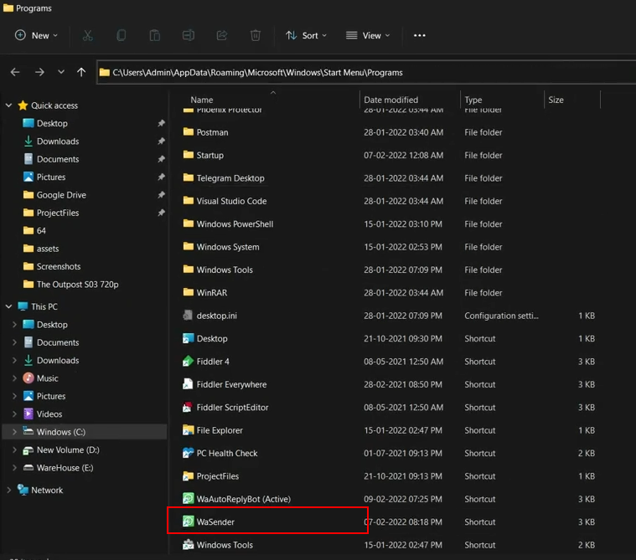Click the Paste clipboard icon

pyautogui.click(x=155, y=35)
